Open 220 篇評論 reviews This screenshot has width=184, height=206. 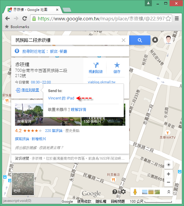coord(54,131)
